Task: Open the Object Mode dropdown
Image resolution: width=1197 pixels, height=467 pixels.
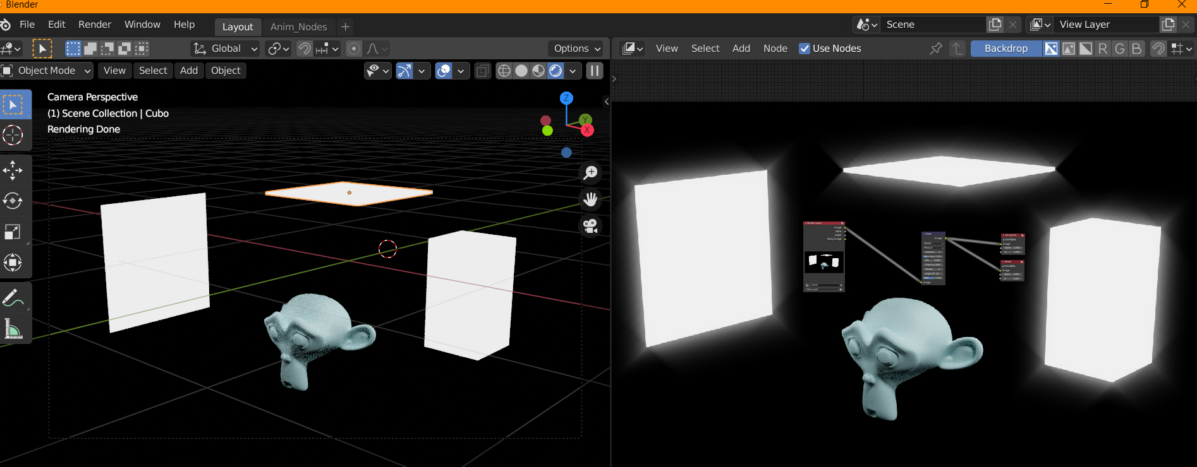Action: pyautogui.click(x=47, y=71)
